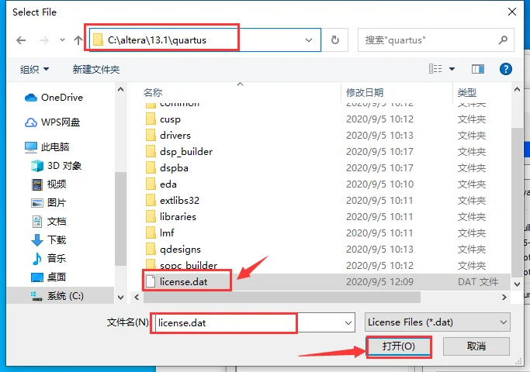Click the drivers folder icon
Screen dimensions: 530x372
pyautogui.click(x=151, y=136)
